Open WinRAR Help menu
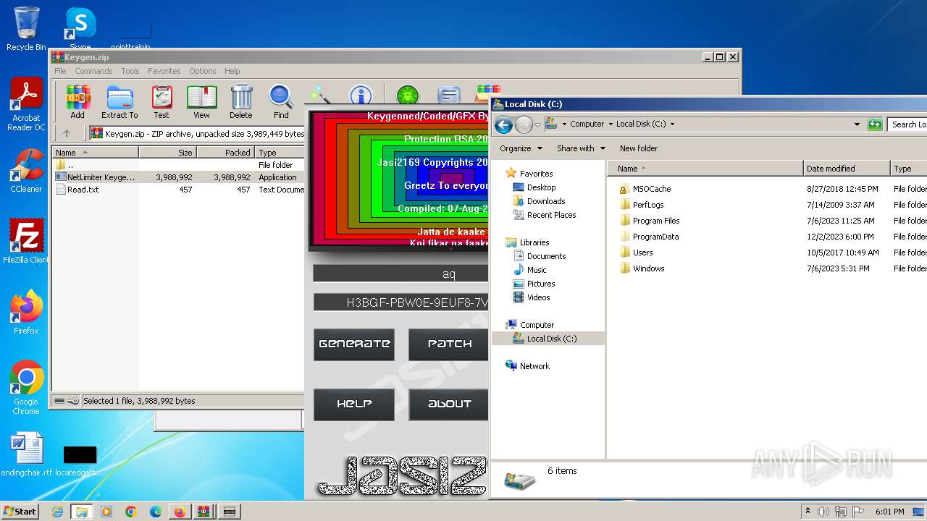 (x=232, y=71)
